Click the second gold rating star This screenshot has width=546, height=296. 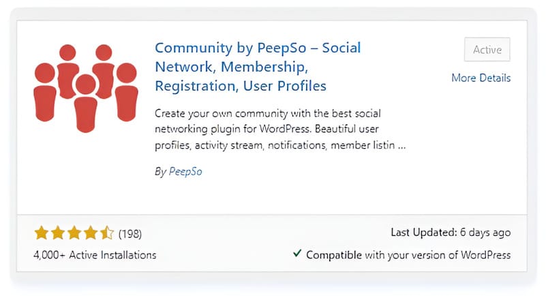click(x=58, y=233)
